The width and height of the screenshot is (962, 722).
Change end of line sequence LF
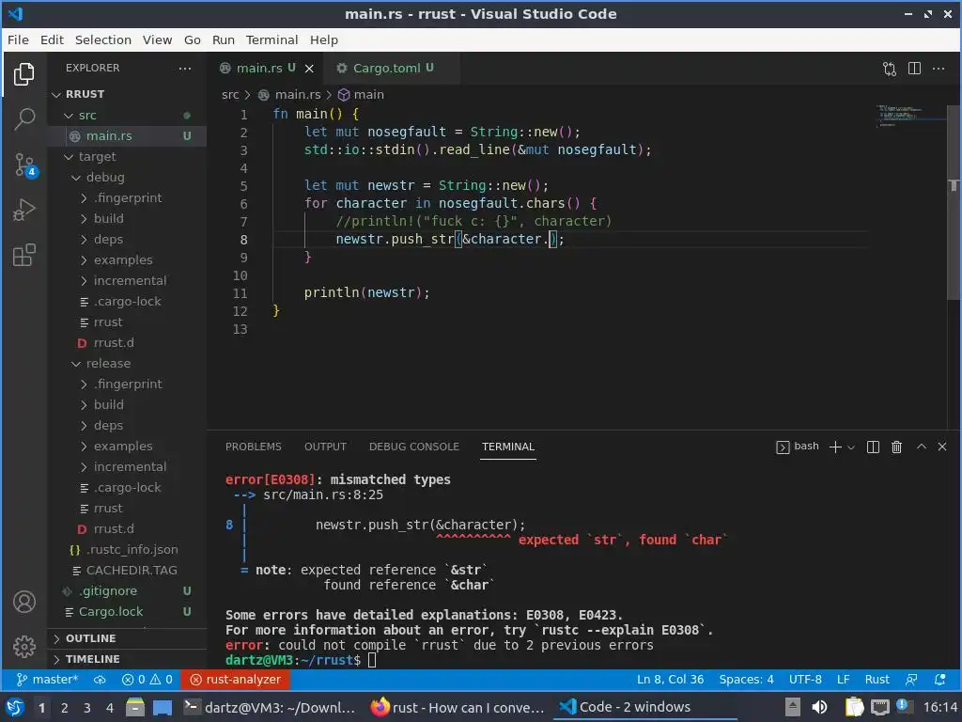[x=843, y=679]
